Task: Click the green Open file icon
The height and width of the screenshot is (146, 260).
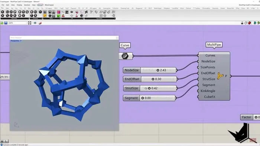Action: point(2,23)
